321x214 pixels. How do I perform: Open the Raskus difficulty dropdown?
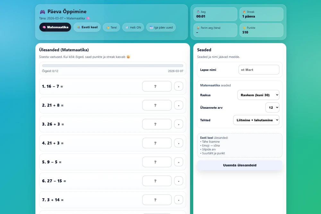pyautogui.click(x=258, y=95)
